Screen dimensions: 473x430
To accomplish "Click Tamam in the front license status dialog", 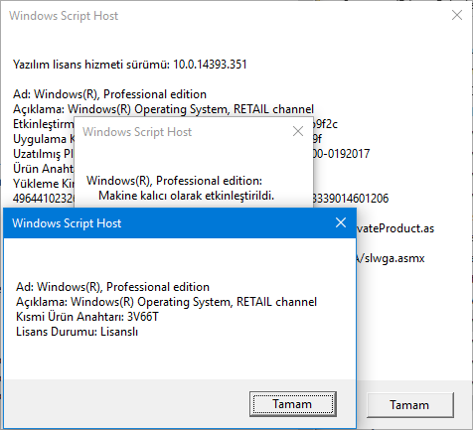I will point(293,404).
